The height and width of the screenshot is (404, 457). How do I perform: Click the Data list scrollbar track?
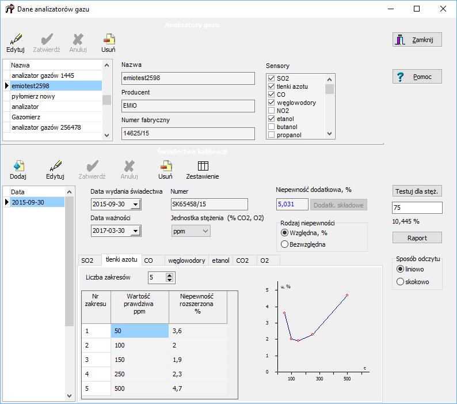click(x=70, y=358)
